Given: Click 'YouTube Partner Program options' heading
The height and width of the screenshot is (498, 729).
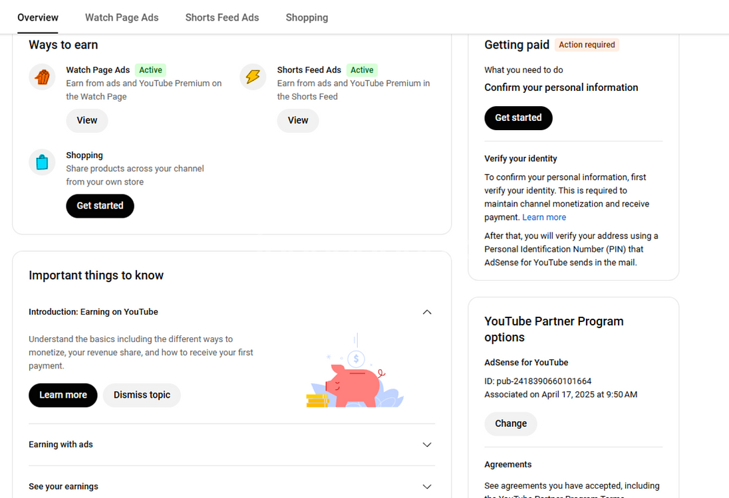Looking at the screenshot, I should [553, 329].
